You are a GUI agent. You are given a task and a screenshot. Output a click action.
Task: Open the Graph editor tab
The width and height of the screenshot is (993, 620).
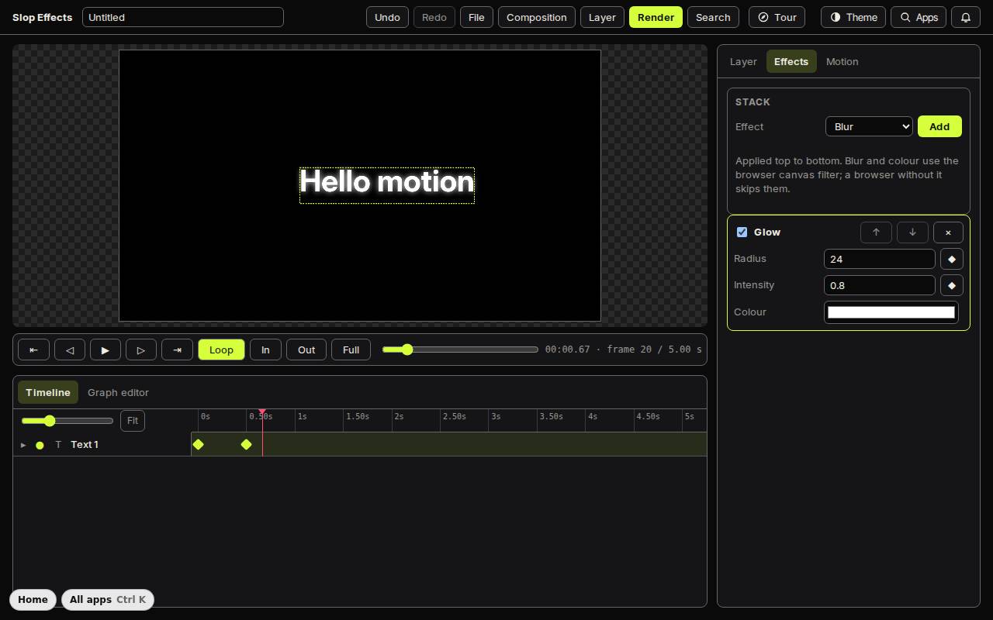(x=118, y=392)
